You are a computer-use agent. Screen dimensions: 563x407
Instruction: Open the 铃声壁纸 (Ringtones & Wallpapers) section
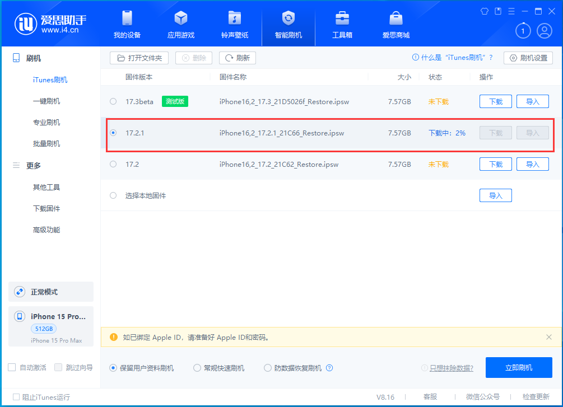click(x=234, y=24)
